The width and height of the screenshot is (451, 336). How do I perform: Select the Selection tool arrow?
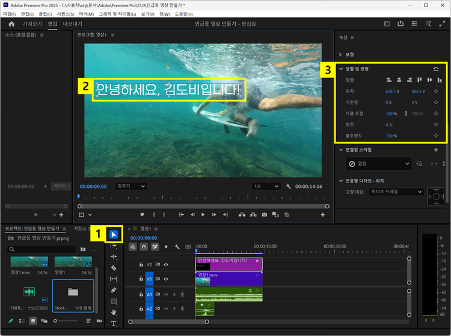[114, 234]
